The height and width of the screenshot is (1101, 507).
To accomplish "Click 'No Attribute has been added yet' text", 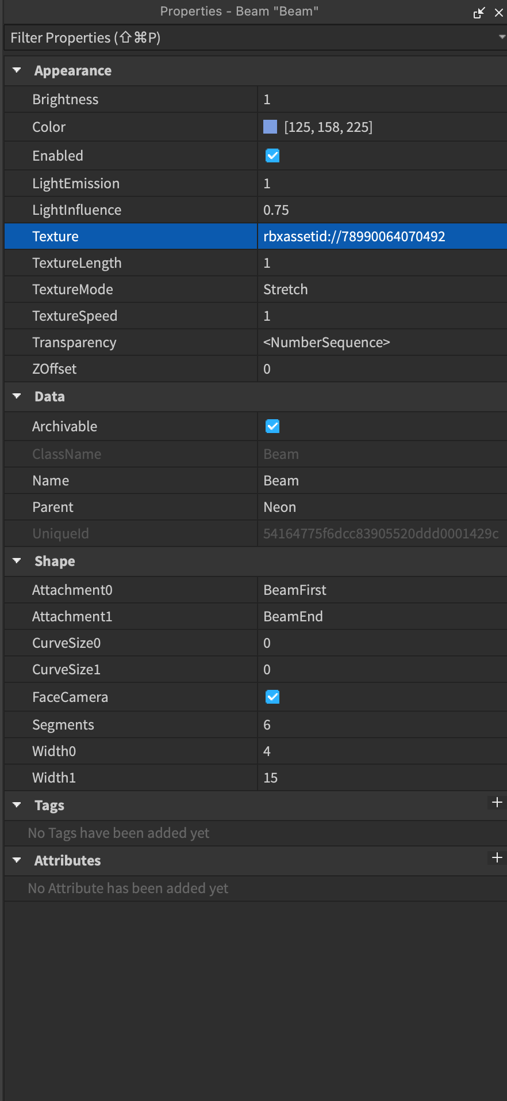I will (x=128, y=888).
